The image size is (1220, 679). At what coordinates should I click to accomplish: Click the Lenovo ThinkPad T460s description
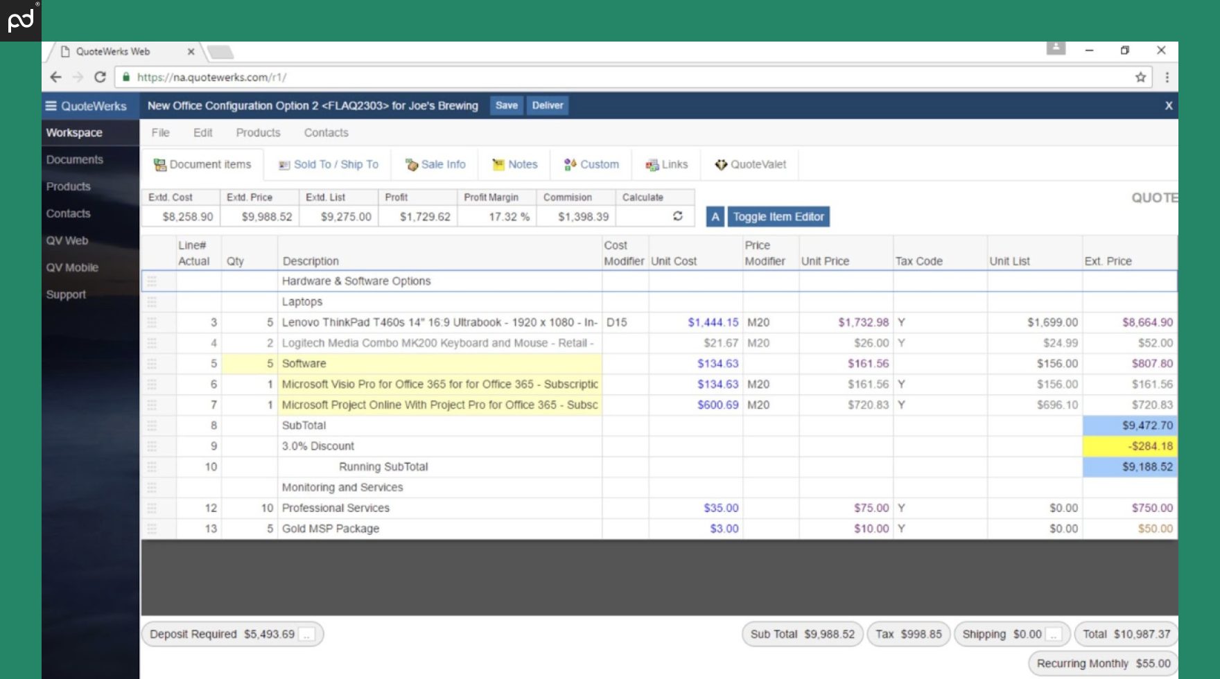tap(439, 322)
